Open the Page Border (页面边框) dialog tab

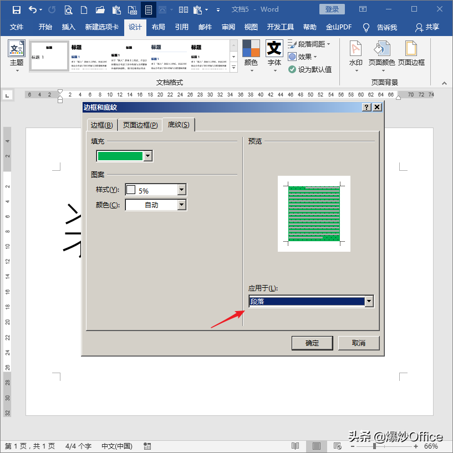(x=140, y=125)
